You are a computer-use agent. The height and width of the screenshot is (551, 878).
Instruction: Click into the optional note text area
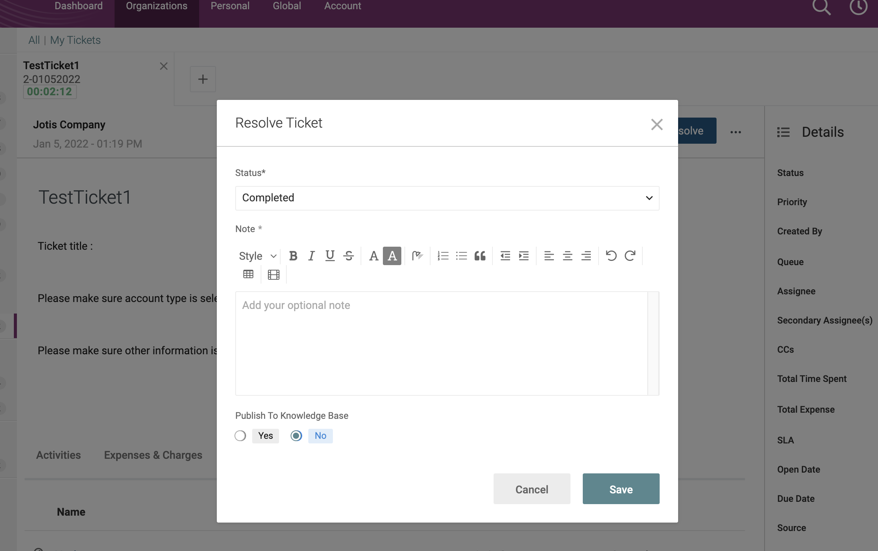tap(441, 343)
